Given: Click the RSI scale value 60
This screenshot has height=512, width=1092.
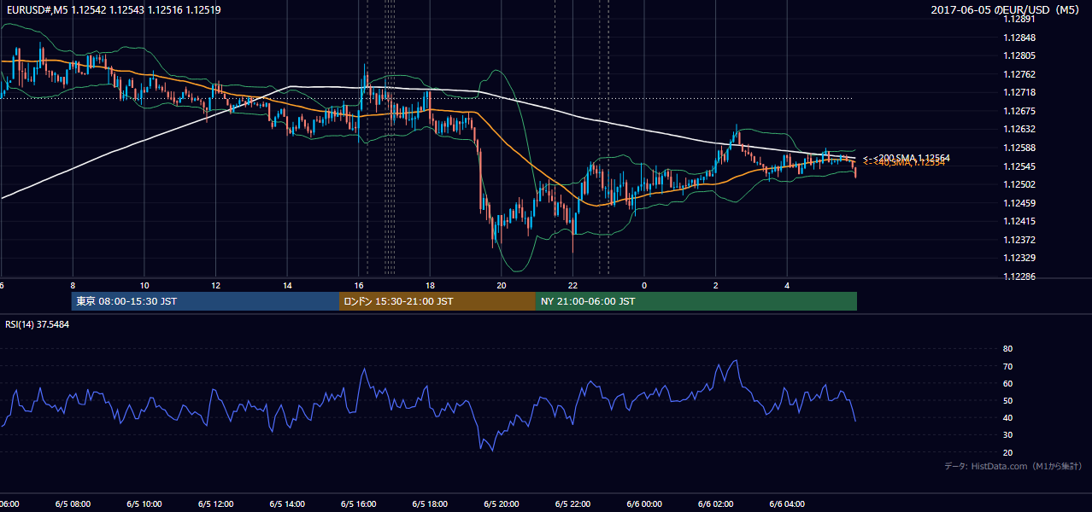Looking at the screenshot, I should [x=1007, y=383].
